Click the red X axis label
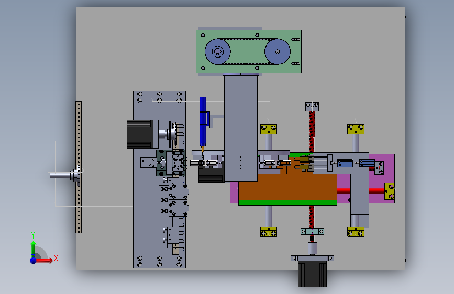 tap(56, 258)
